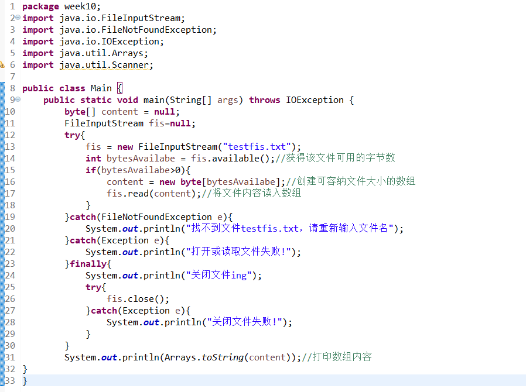Click 'catch(Exception e){' on line 21
Screen dimensions: 526x392
[119, 240]
